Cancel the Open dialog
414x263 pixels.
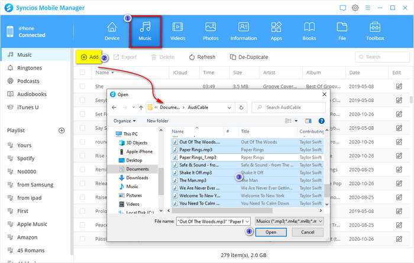[308, 232]
